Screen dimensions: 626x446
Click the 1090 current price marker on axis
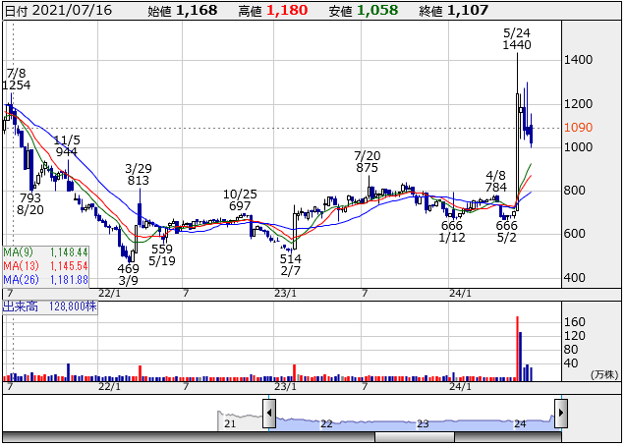[577, 128]
